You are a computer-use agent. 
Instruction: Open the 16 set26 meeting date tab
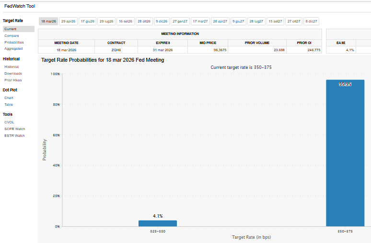pyautogui.click(x=125, y=22)
